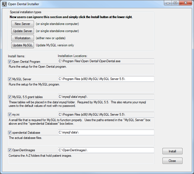Image resolution: width=194 pixels, height=174 pixels.
Task: Click the Update MySQL button
Action: pos(22,45)
